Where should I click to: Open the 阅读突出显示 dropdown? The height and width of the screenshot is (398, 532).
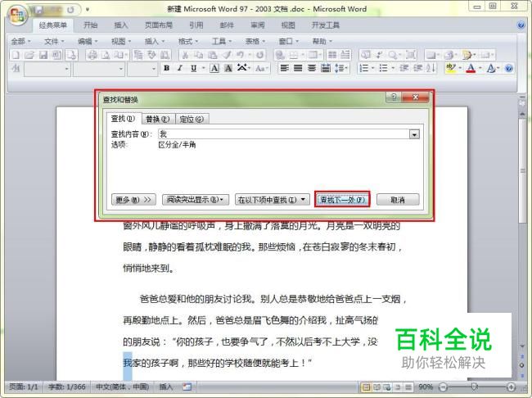pos(196,200)
